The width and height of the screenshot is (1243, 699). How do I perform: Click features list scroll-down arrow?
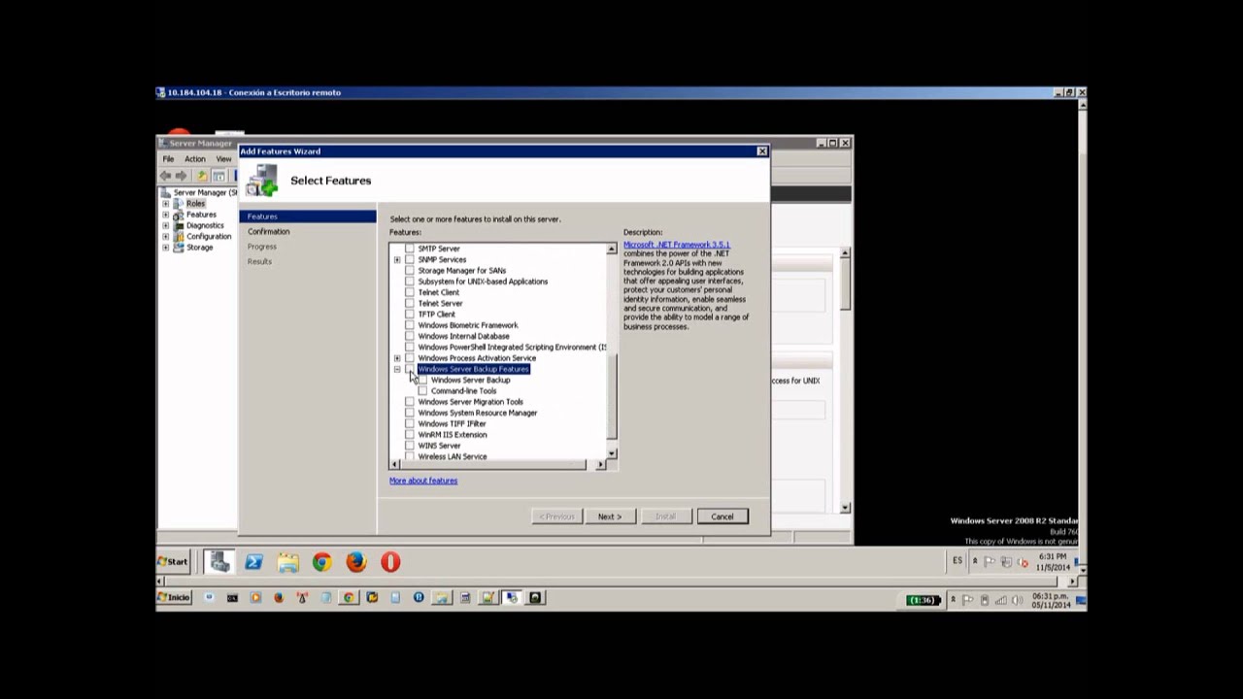point(612,453)
